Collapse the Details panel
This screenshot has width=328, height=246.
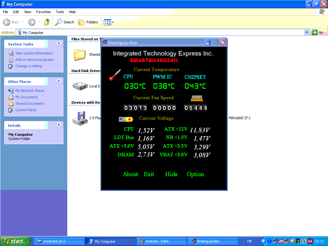pos(59,125)
